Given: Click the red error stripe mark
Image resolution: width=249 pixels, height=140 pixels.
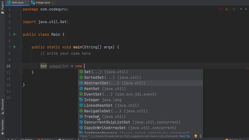Looking at the screenshot, I should 247,69.
